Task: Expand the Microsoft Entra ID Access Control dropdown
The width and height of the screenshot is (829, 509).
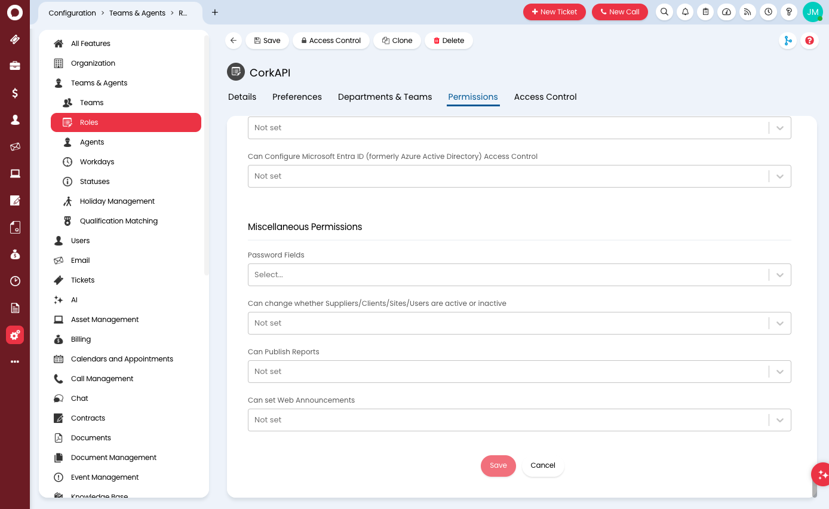Action: (519, 176)
